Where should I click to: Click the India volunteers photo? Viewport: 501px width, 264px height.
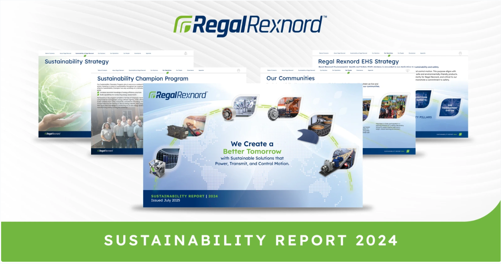(393, 107)
